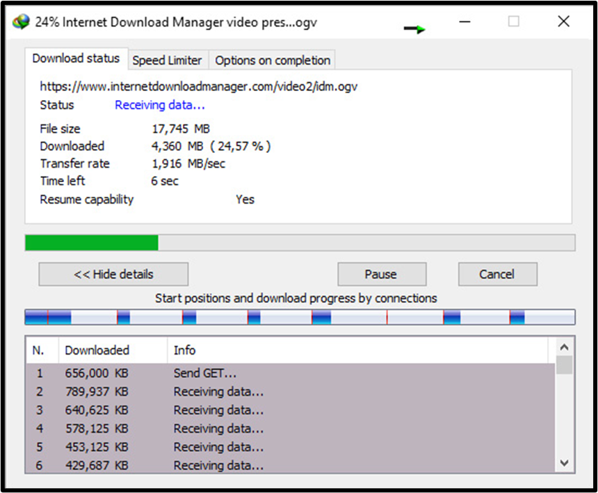Minimize the download window
598x493 pixels.
pyautogui.click(x=464, y=22)
